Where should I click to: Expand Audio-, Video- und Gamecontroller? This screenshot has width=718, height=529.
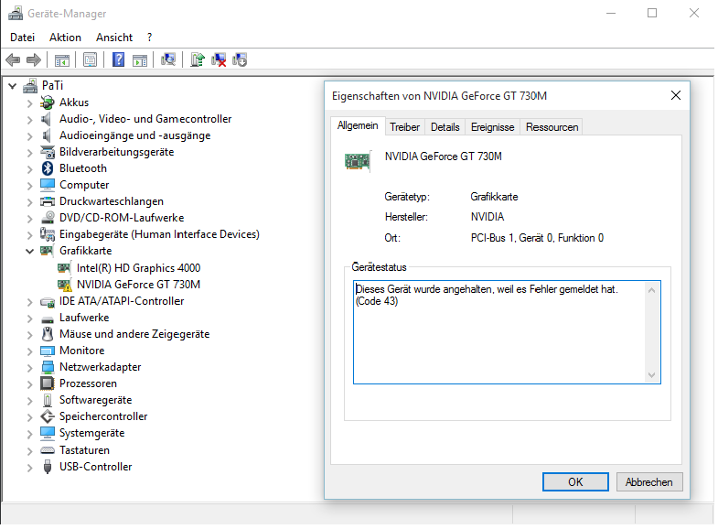click(x=30, y=120)
